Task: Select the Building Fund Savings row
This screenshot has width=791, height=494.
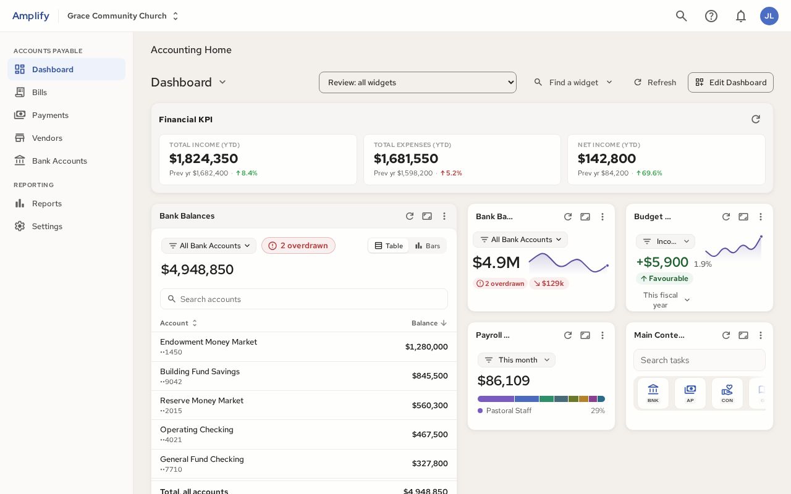Action: 304,376
